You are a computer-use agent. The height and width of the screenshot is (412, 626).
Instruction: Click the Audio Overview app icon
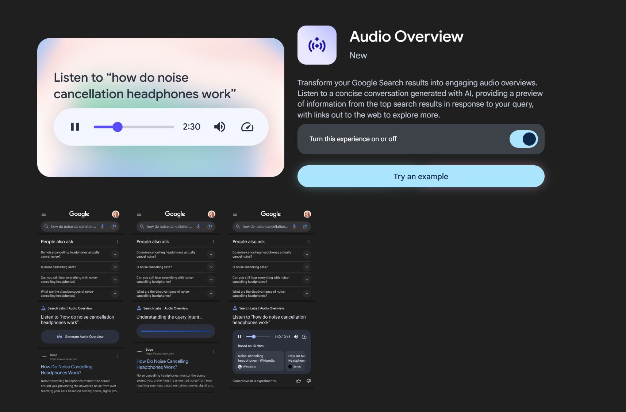point(317,45)
